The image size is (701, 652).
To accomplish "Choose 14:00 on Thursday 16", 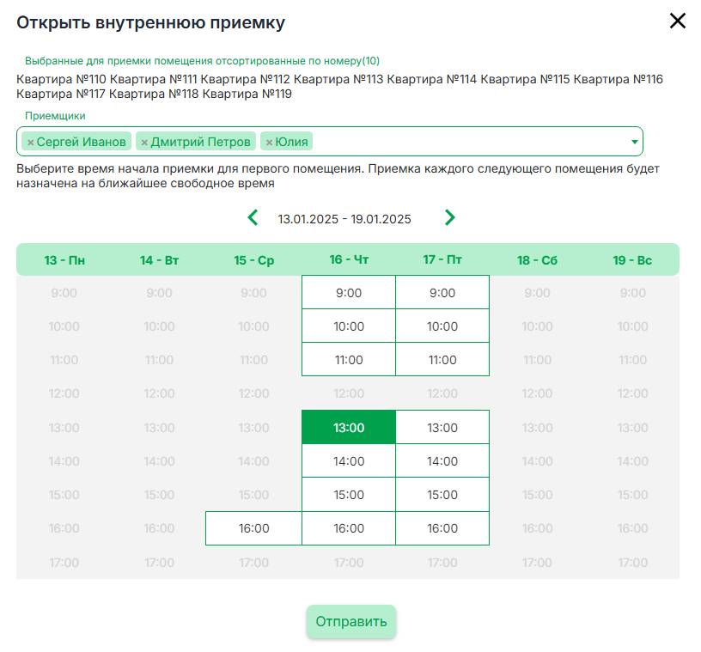I will point(349,461).
